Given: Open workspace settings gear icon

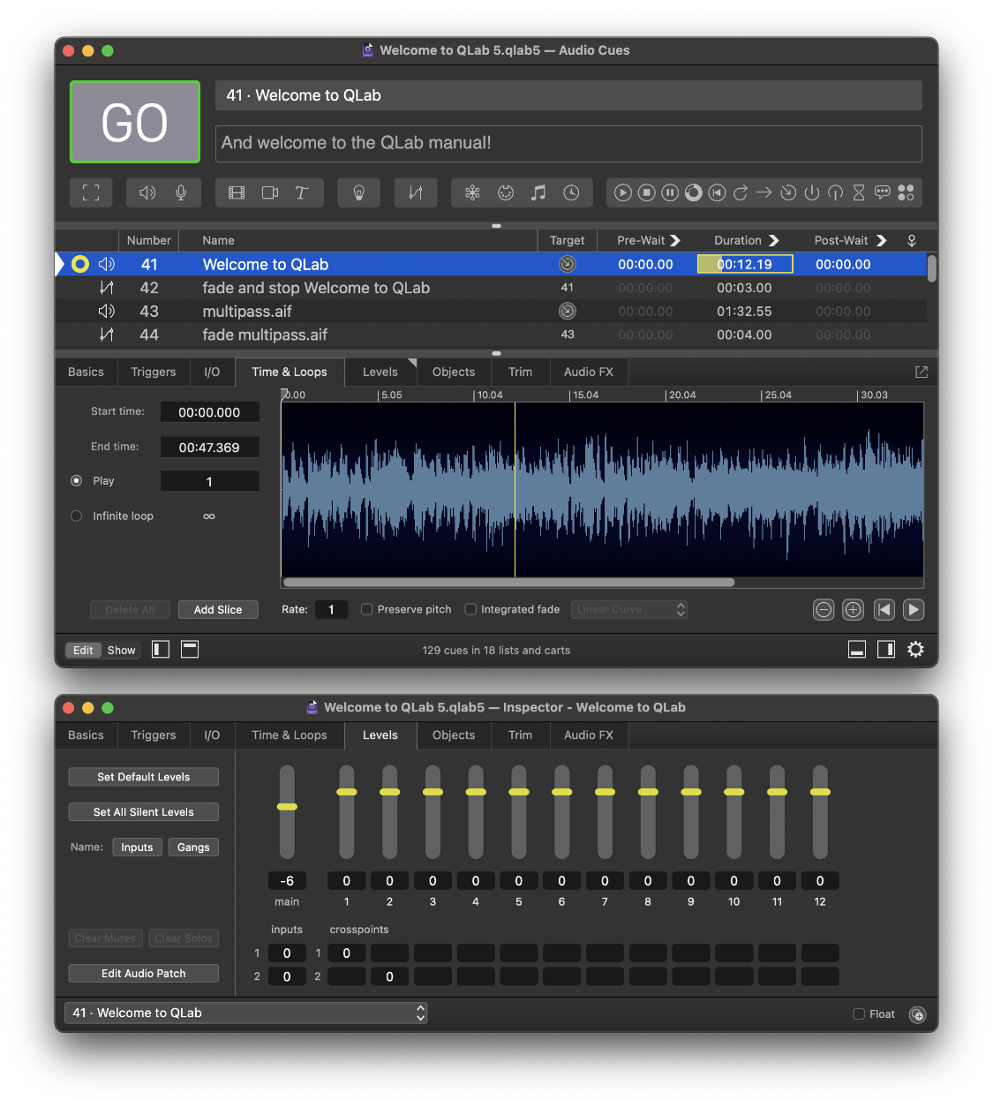Looking at the screenshot, I should coord(916,650).
